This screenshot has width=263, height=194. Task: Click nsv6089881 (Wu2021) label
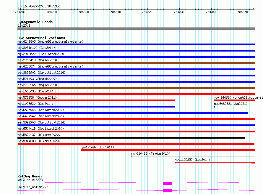pos(231,104)
